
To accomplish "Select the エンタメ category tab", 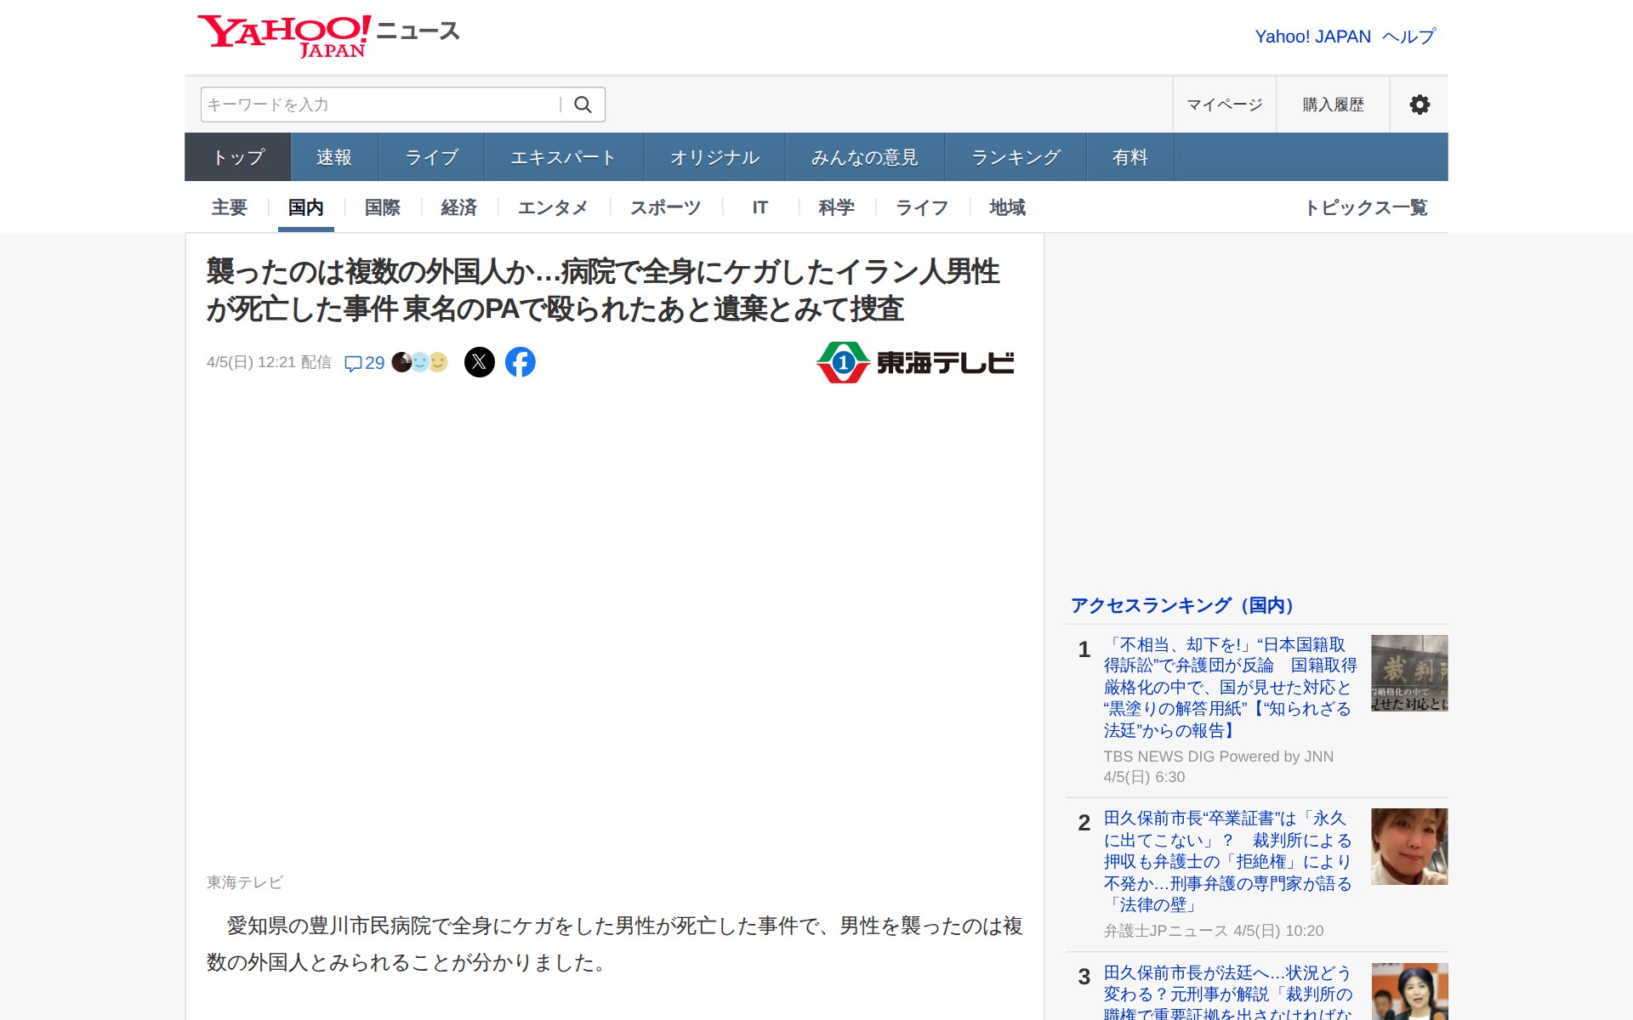I will (553, 207).
